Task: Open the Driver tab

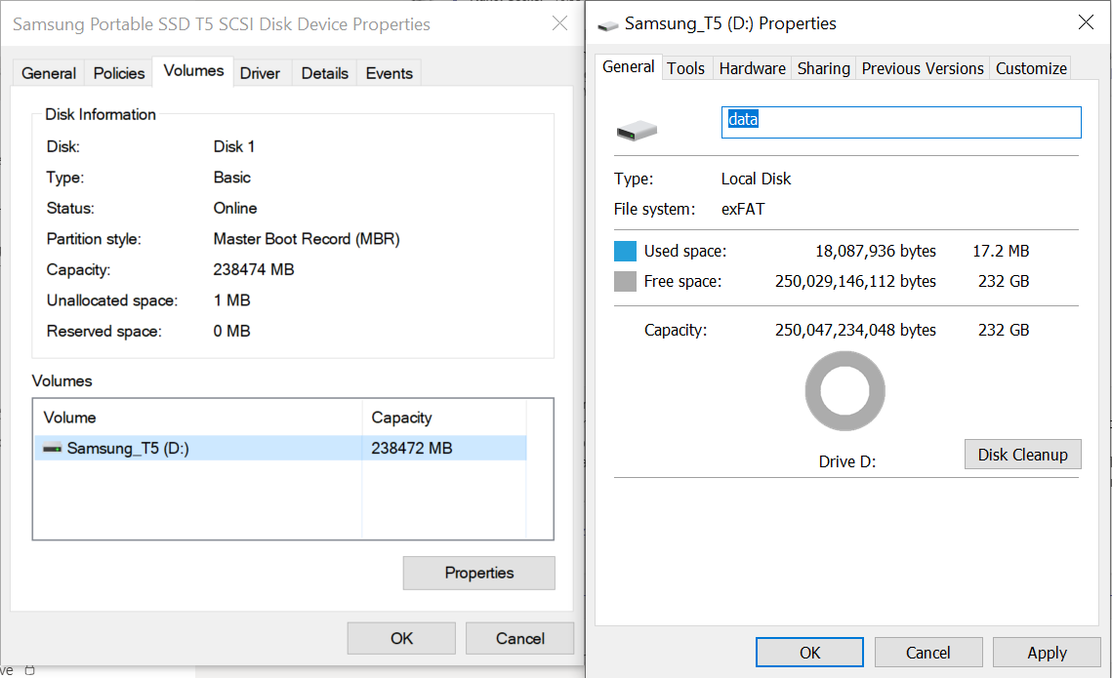Action: coord(260,73)
